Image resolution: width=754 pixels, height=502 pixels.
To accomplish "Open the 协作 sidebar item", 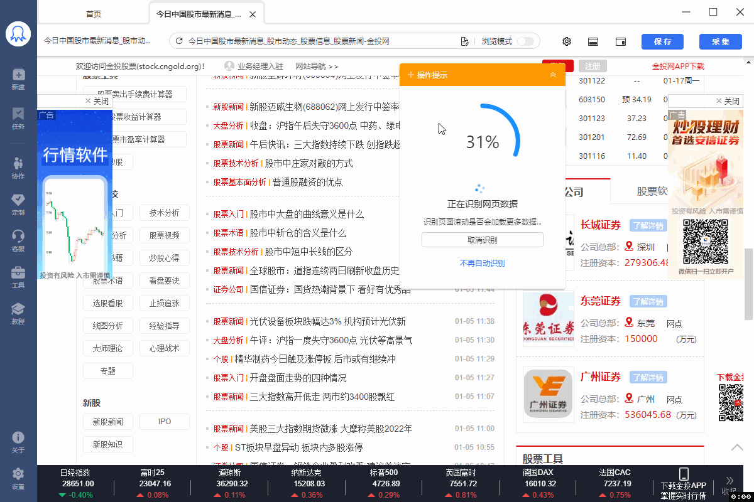I will (x=18, y=168).
